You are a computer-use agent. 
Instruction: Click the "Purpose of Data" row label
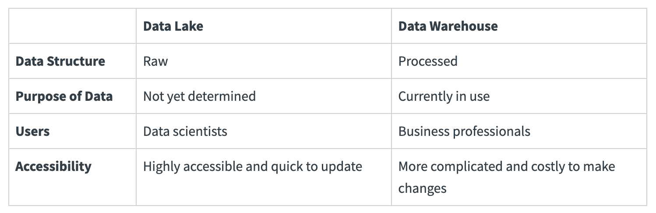click(x=64, y=96)
